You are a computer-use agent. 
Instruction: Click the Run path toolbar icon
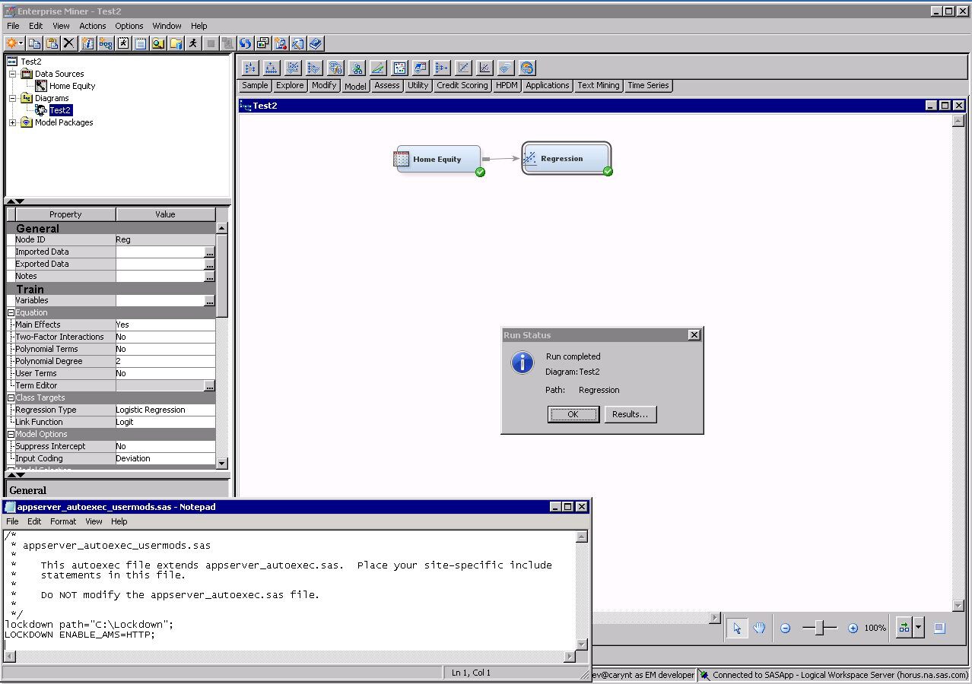(193, 43)
